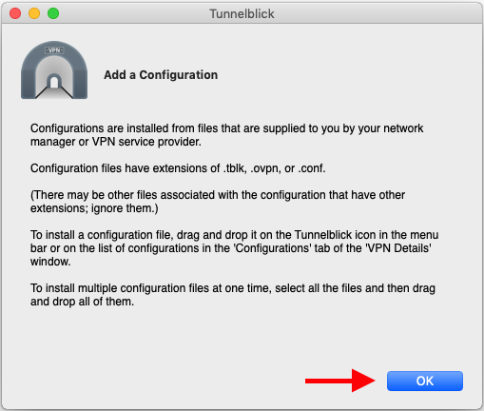The height and width of the screenshot is (411, 484).
Task: Click the Tunnelblick tunnel app icon
Action: [54, 69]
